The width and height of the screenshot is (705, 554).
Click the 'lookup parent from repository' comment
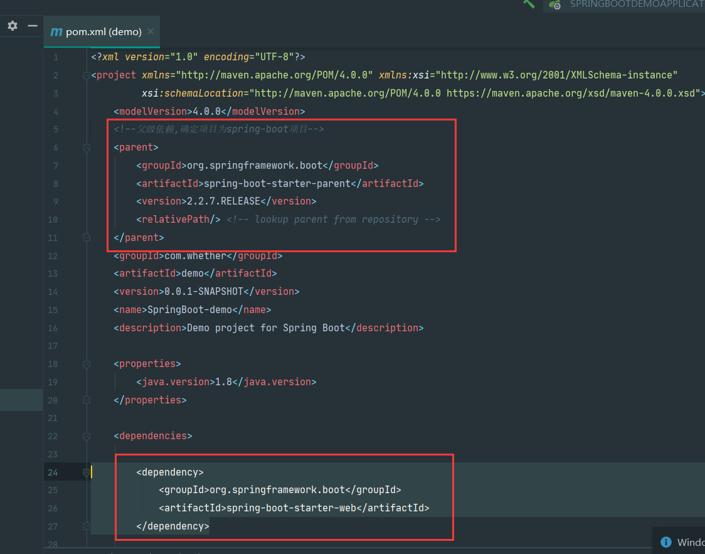coord(334,220)
